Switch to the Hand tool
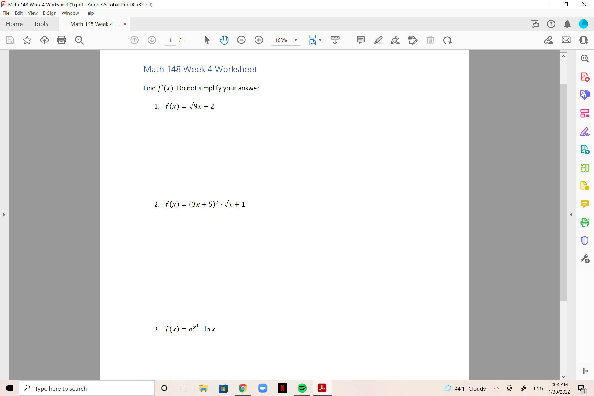594x396 pixels. [x=224, y=40]
